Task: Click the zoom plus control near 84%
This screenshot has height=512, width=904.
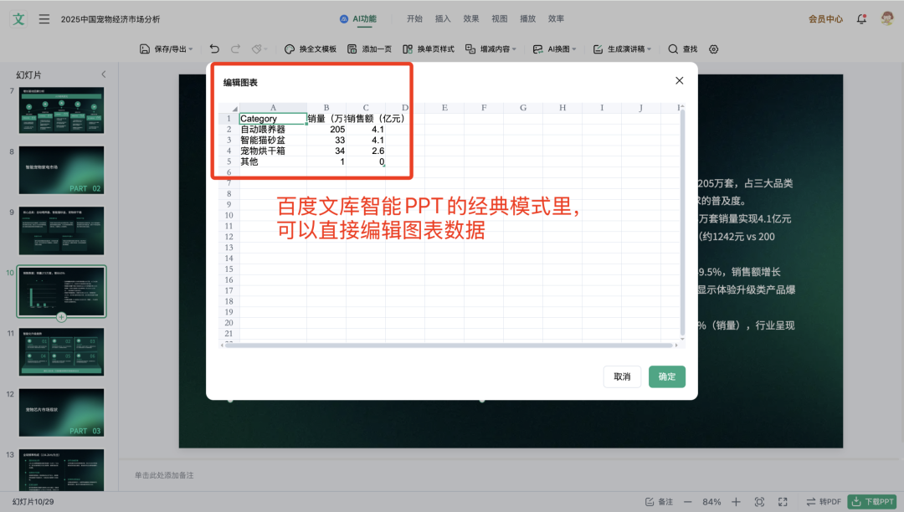Action: click(x=735, y=501)
